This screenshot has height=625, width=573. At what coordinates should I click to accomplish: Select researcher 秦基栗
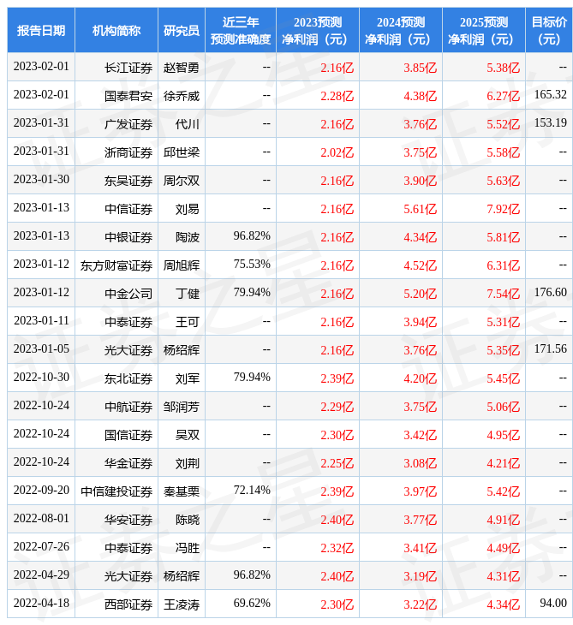pos(182,492)
